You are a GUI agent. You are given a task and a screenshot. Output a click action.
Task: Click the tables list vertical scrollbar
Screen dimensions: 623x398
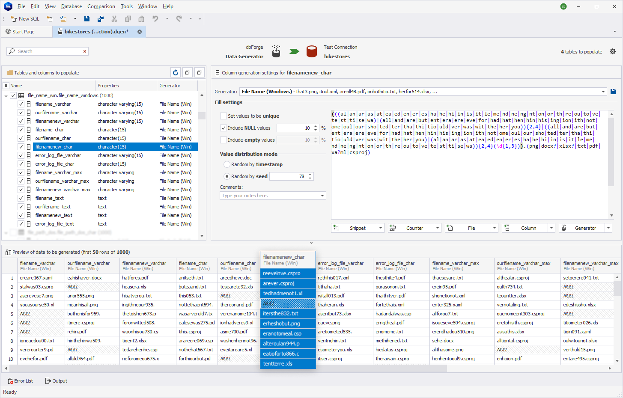pos(202,116)
